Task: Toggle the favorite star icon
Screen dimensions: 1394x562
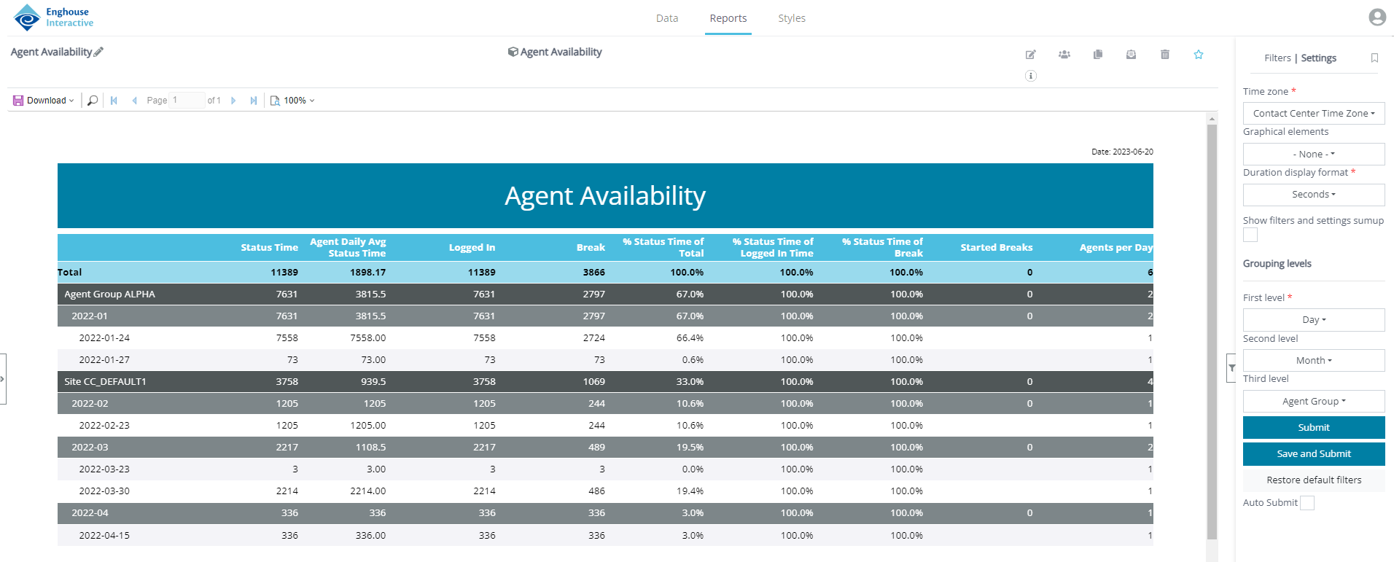Action: click(1199, 55)
